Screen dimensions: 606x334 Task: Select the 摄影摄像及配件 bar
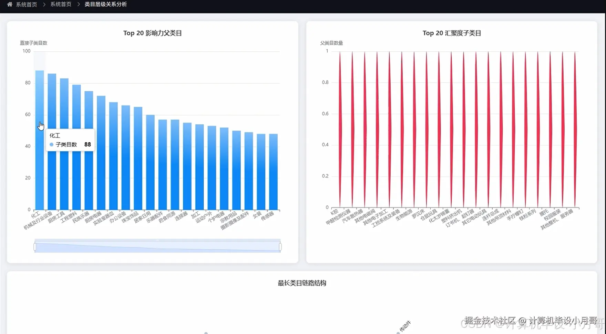click(249, 171)
